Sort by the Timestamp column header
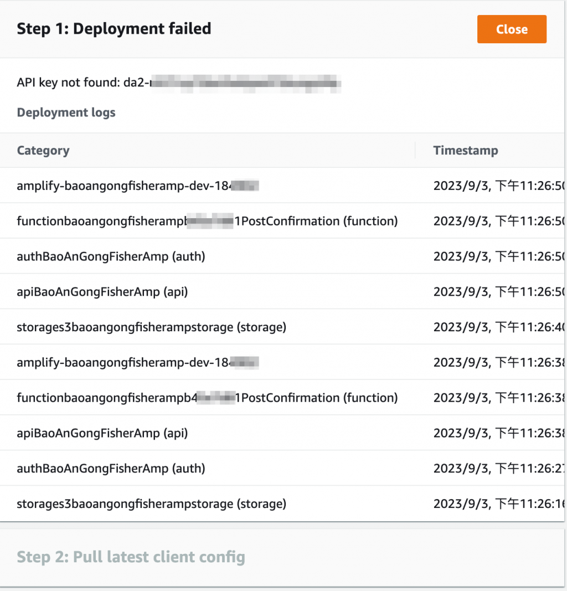Viewport: 567px width, 591px height. [465, 150]
